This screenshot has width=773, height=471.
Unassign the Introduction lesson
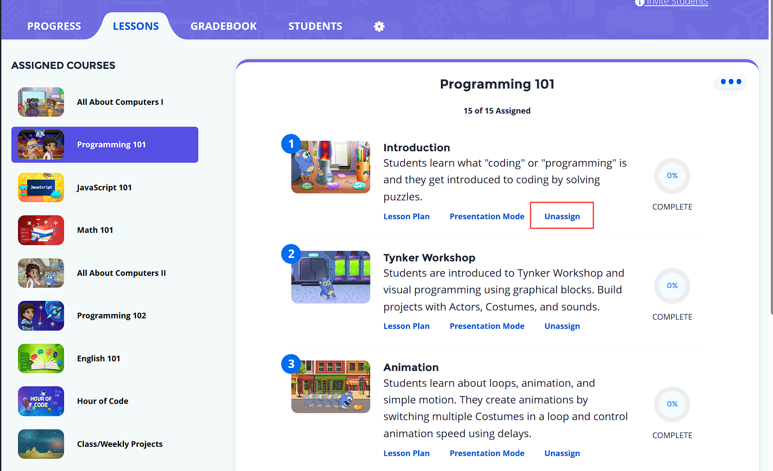tap(562, 216)
